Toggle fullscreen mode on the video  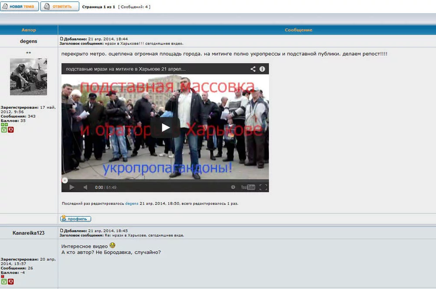pyautogui.click(x=263, y=188)
